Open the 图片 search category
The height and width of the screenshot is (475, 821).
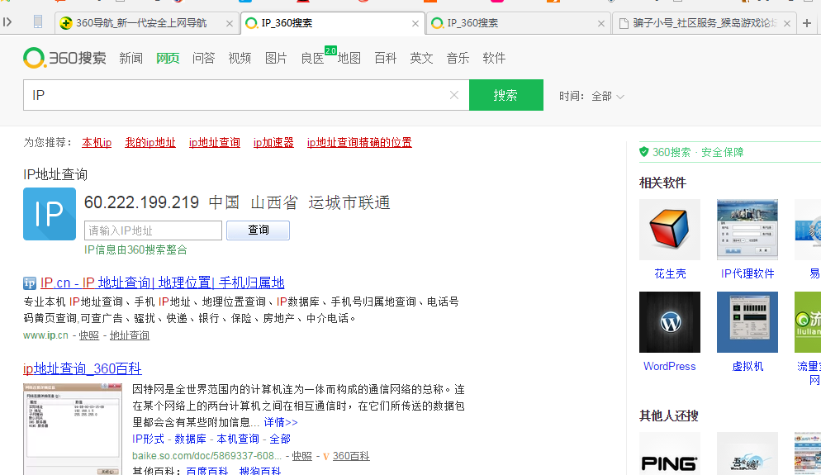[276, 58]
